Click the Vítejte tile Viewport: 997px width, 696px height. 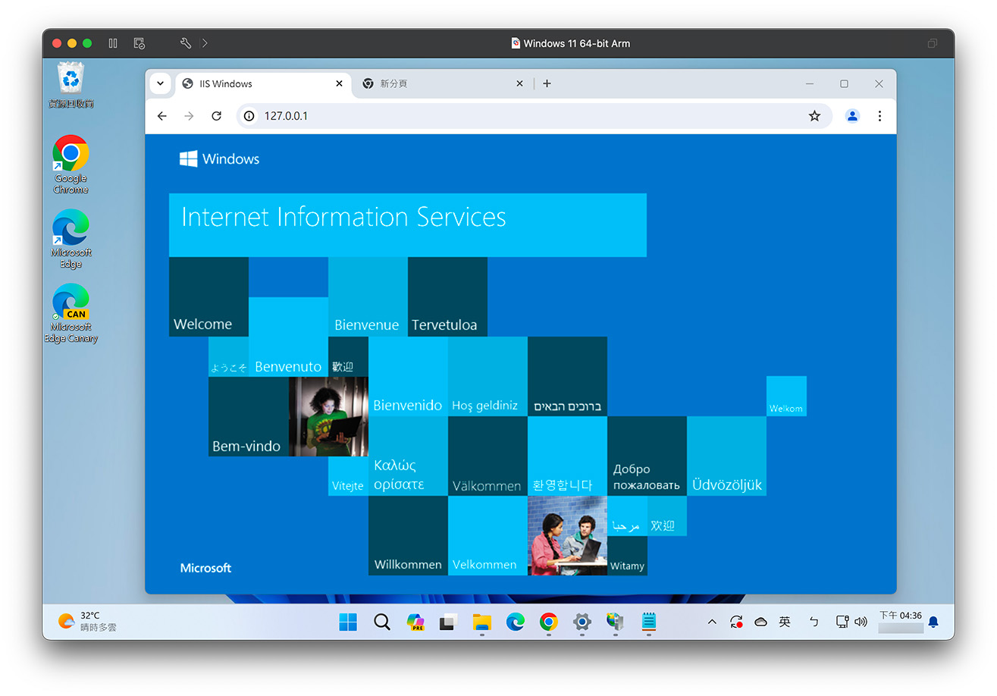click(348, 476)
